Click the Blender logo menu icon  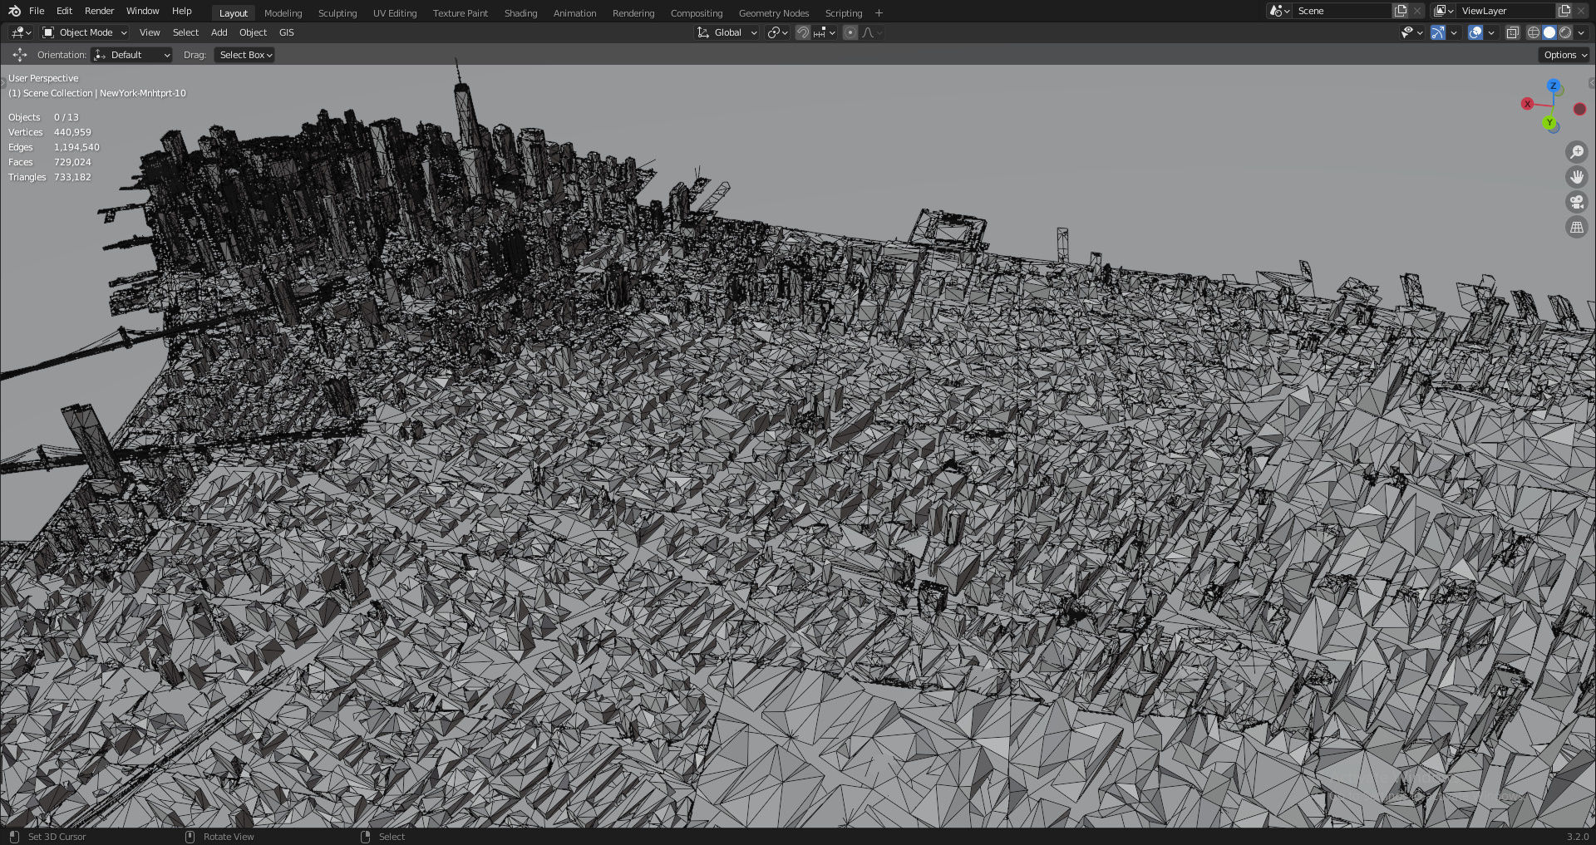tap(14, 11)
